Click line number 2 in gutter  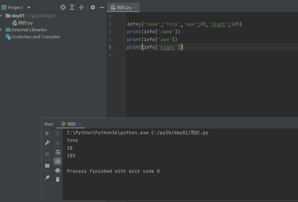pos(110,24)
